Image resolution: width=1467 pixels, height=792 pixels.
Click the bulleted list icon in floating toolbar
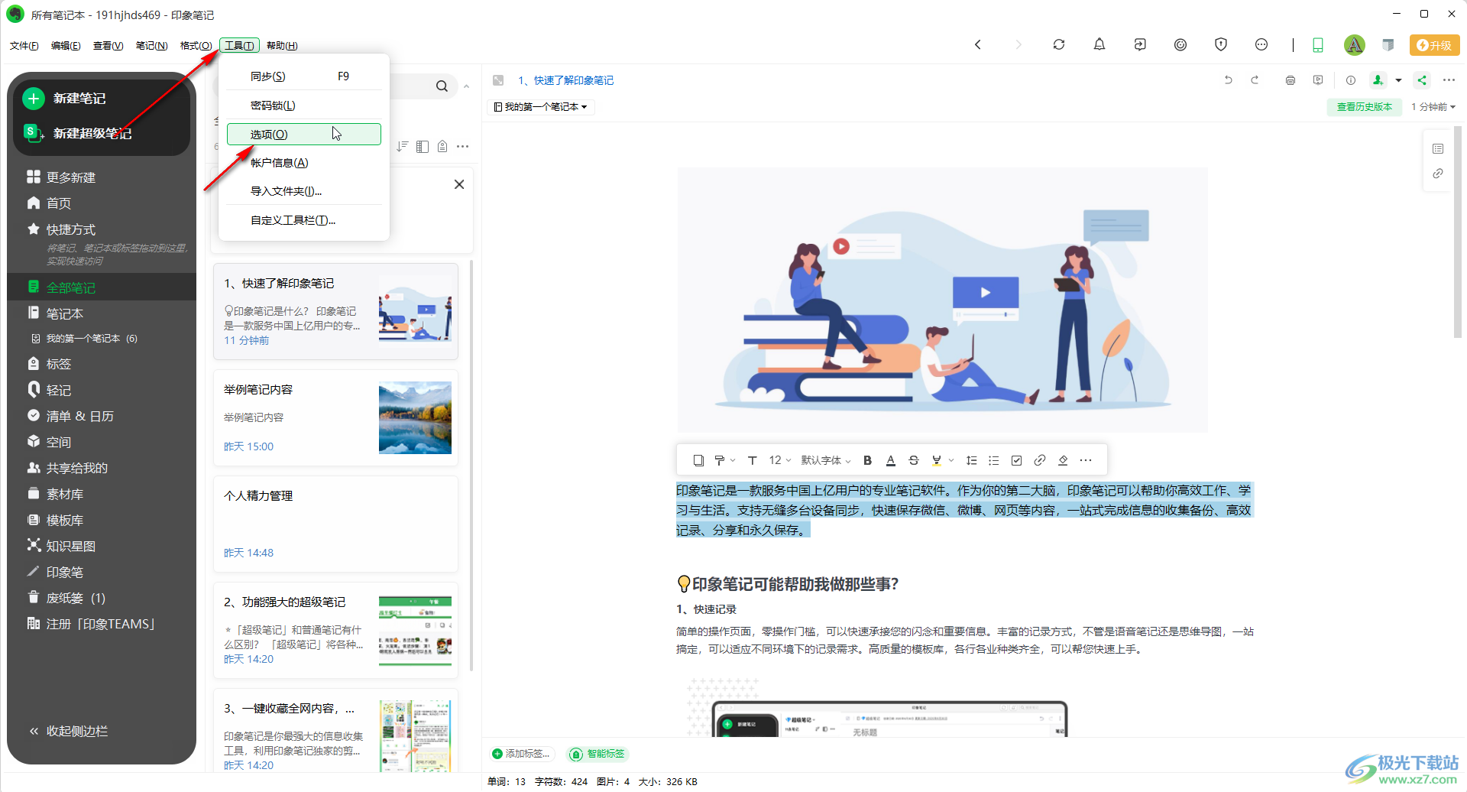pos(993,460)
